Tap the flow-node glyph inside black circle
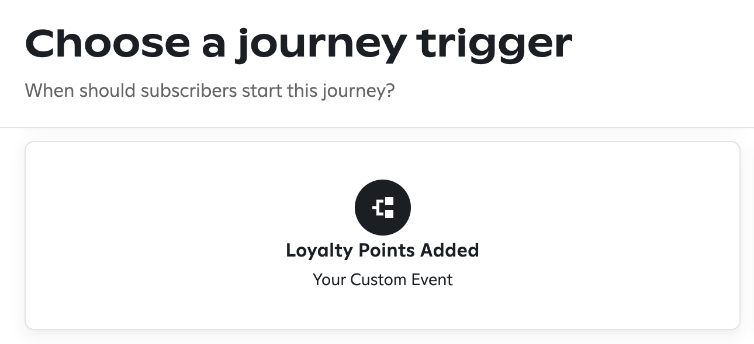The image size is (754, 344). pos(383,208)
